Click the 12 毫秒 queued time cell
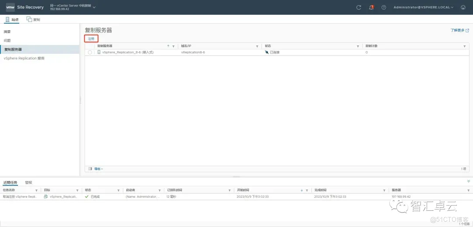This screenshot has height=227, width=473. pyautogui.click(x=172, y=196)
